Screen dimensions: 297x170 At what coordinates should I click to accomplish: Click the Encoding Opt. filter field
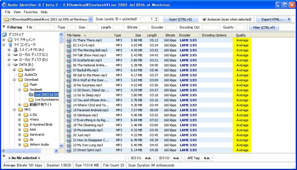point(211,28)
